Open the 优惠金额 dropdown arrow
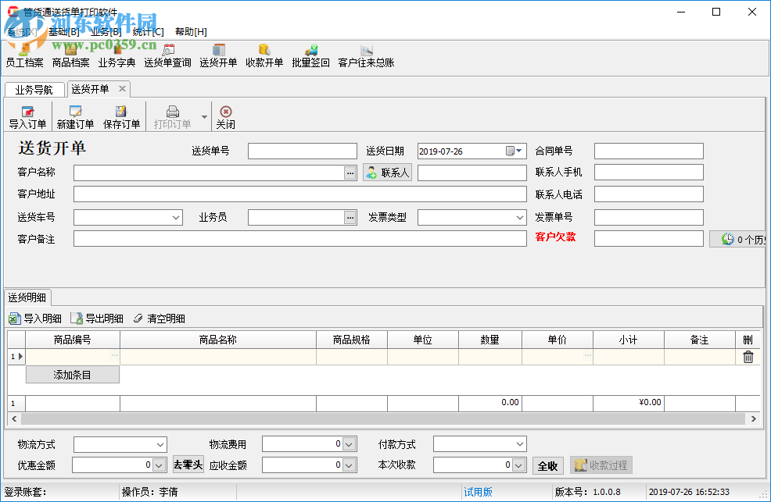This screenshot has width=771, height=502. 160,465
